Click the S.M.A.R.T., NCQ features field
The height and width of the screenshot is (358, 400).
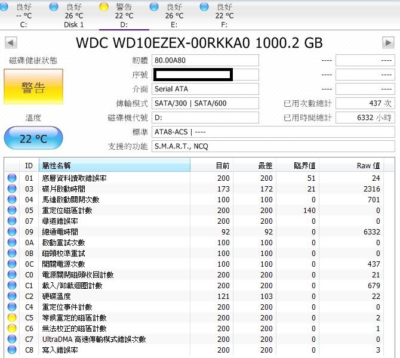(x=273, y=146)
